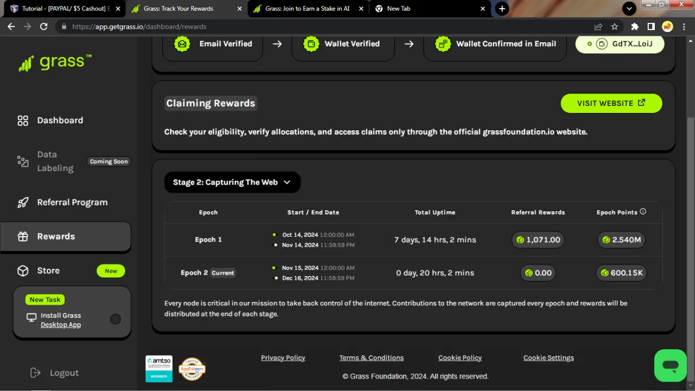Open the tab search dropdown arrow
The image size is (695, 391).
(629, 9)
